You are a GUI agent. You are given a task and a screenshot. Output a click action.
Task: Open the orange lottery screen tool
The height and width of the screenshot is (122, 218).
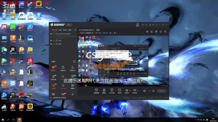coord(53,86)
